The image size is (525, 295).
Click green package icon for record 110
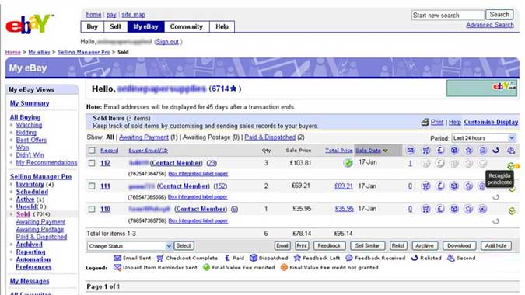(512, 211)
